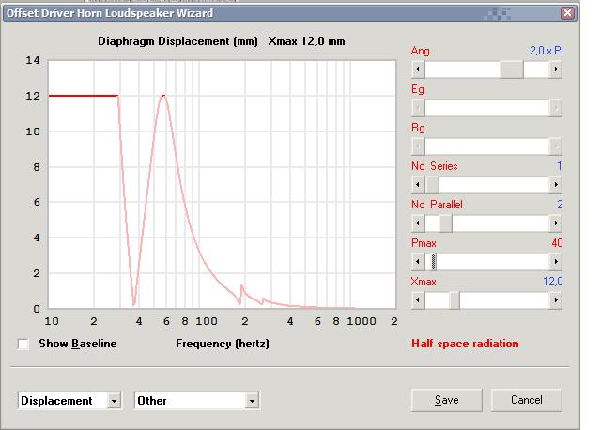The height and width of the screenshot is (430, 601).
Task: Click the Frequency (hertz) axis label
Action: pos(223,344)
